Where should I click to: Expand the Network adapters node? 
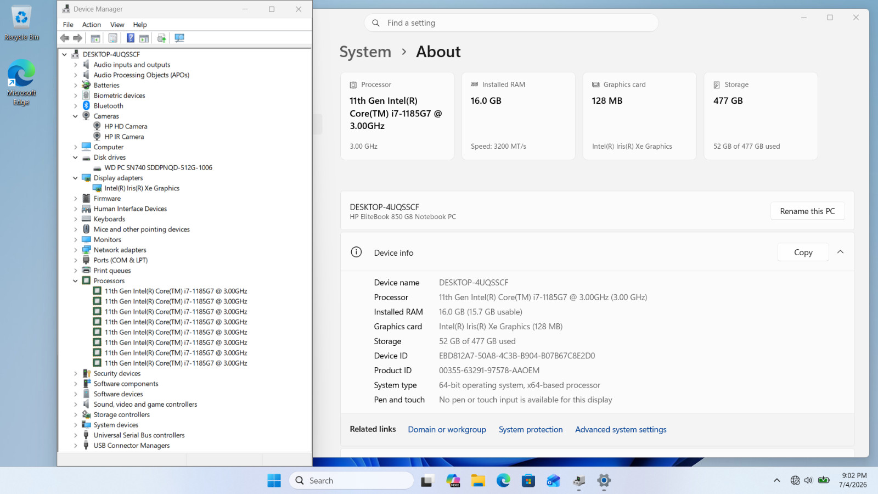[76, 250]
